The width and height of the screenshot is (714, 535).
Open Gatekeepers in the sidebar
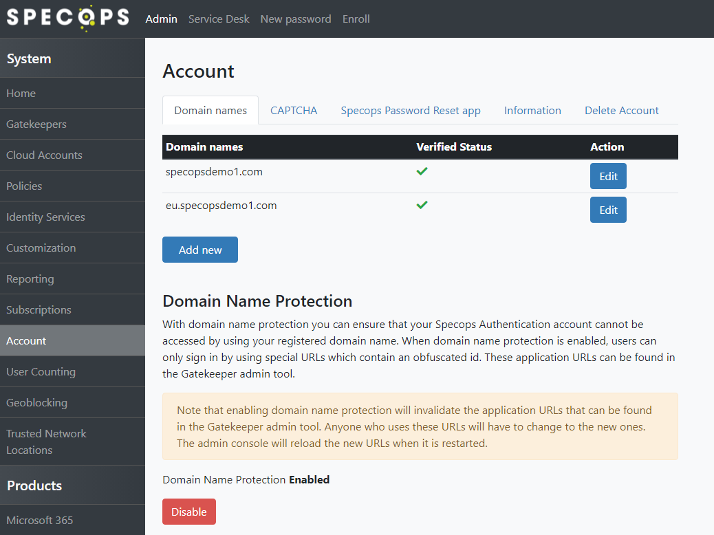coord(72,124)
